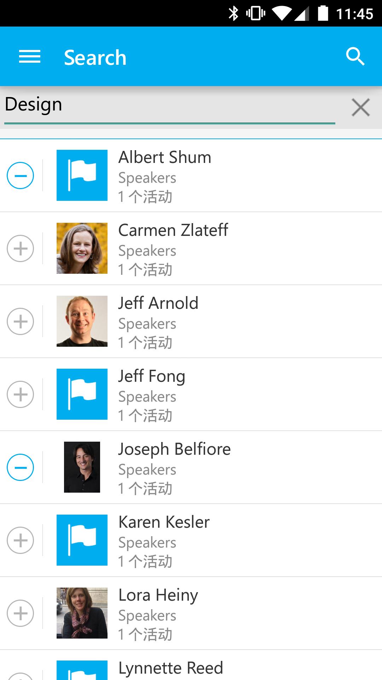382x680 pixels.
Task: Tap Albert Shum's flag placeholder icon
Action: (x=82, y=175)
